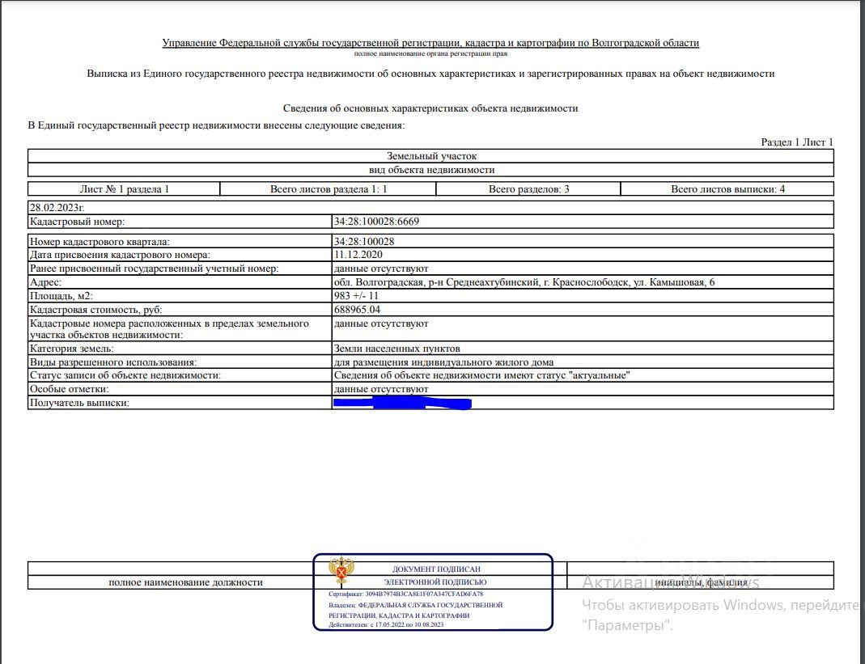865x664 pixels.
Task: Select the address ending "ул. Камышовая, 6"
Action: point(524,282)
